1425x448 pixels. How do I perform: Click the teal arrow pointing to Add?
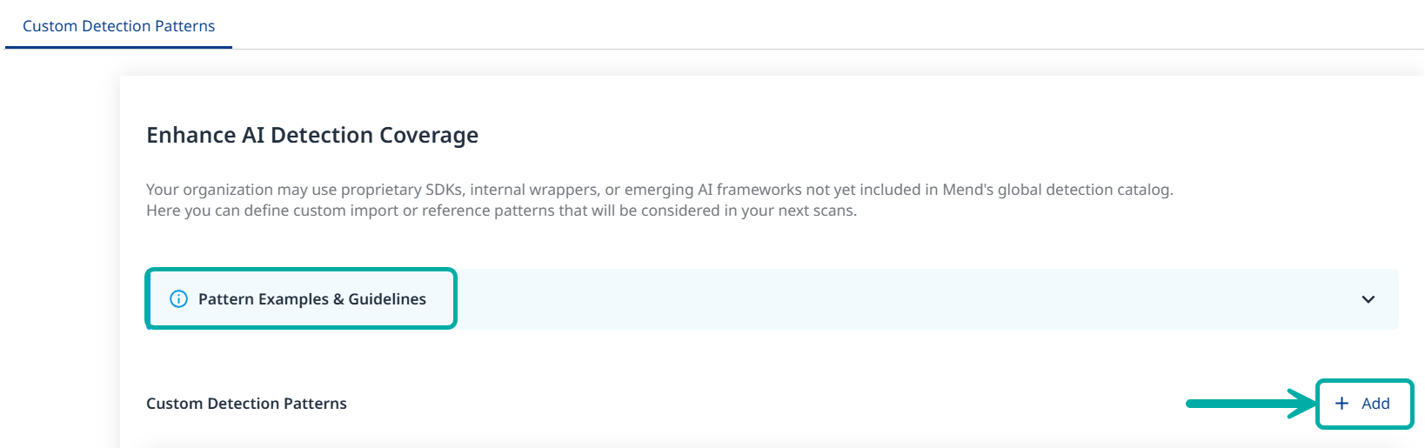[x=1248, y=404]
